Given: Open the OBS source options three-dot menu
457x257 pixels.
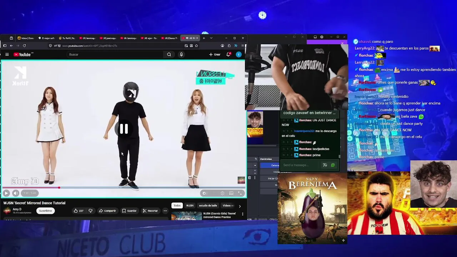Looking at the screenshot, I should [x=255, y=177].
